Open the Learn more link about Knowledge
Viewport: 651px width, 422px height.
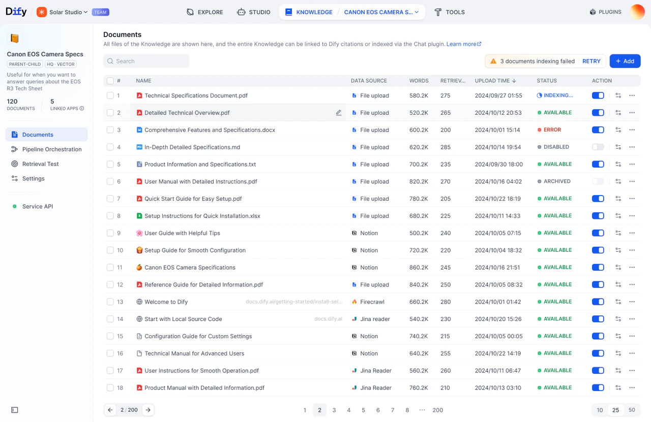point(461,44)
